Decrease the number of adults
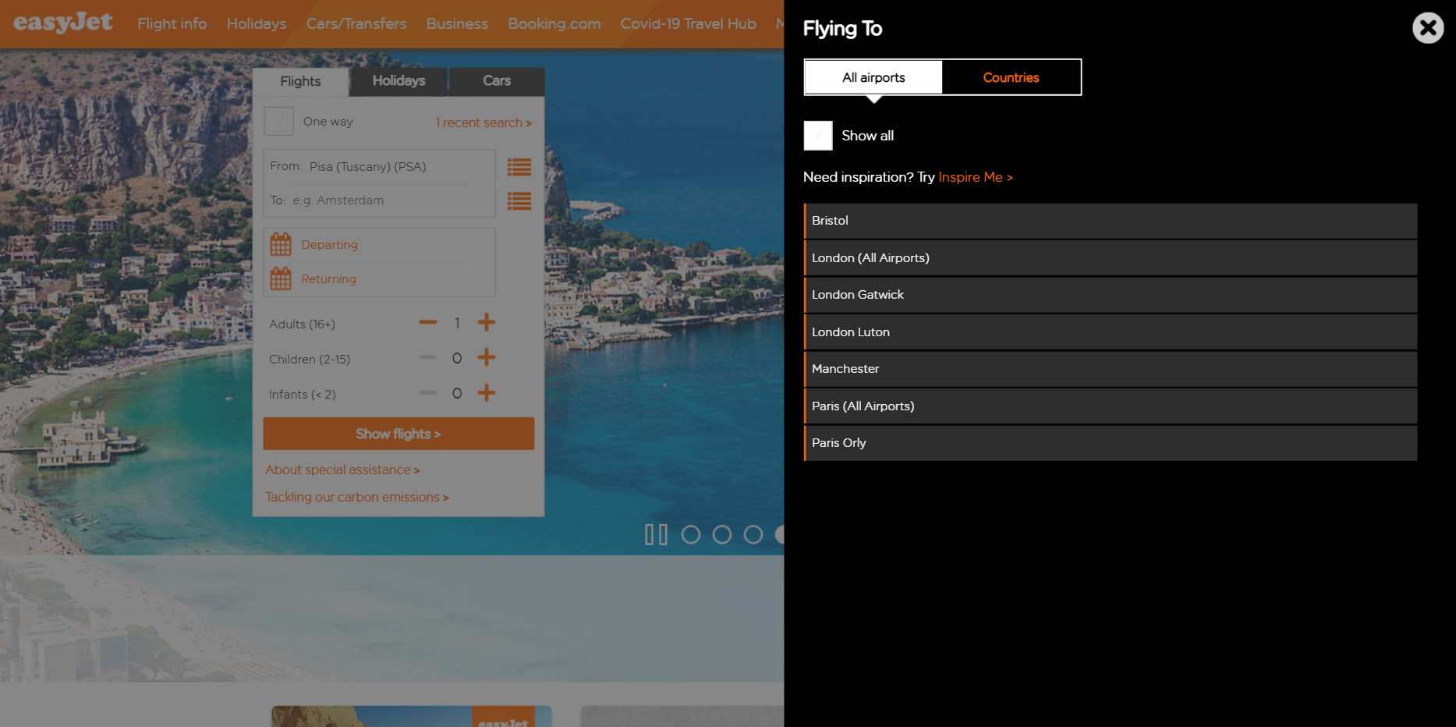The image size is (1456, 727). 428,322
